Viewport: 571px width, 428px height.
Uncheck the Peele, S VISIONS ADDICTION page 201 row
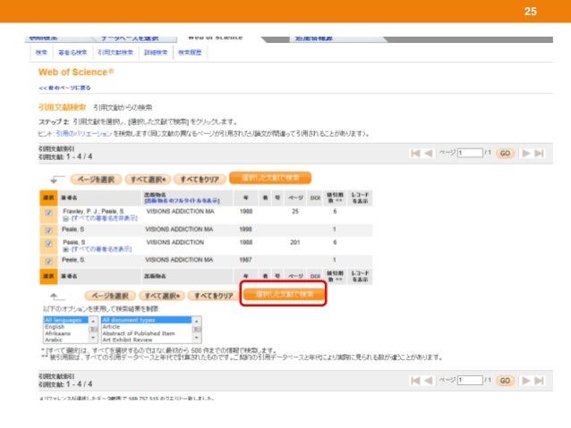click(x=48, y=244)
